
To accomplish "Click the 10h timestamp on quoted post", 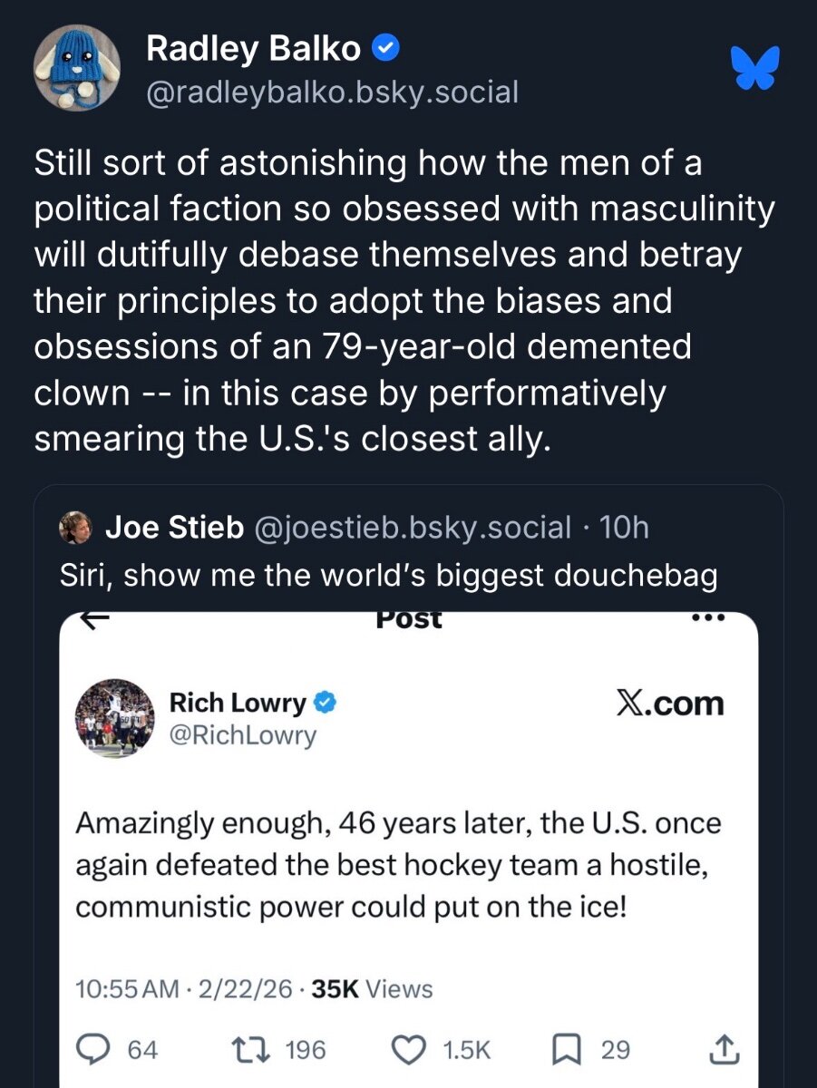I will (x=626, y=527).
